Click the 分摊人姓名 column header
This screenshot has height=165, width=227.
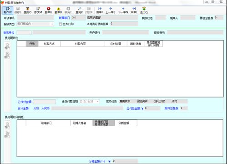[81, 123]
